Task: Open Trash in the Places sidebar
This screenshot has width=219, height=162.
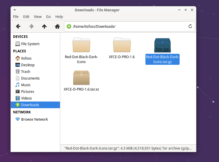Action: point(25,71)
